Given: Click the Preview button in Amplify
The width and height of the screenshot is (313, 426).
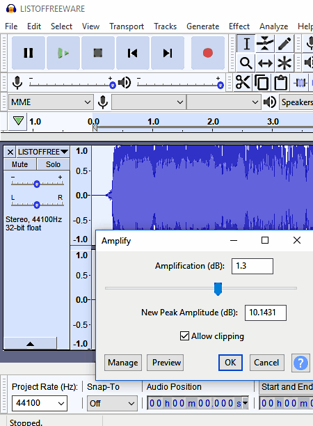Looking at the screenshot, I should click(165, 363).
